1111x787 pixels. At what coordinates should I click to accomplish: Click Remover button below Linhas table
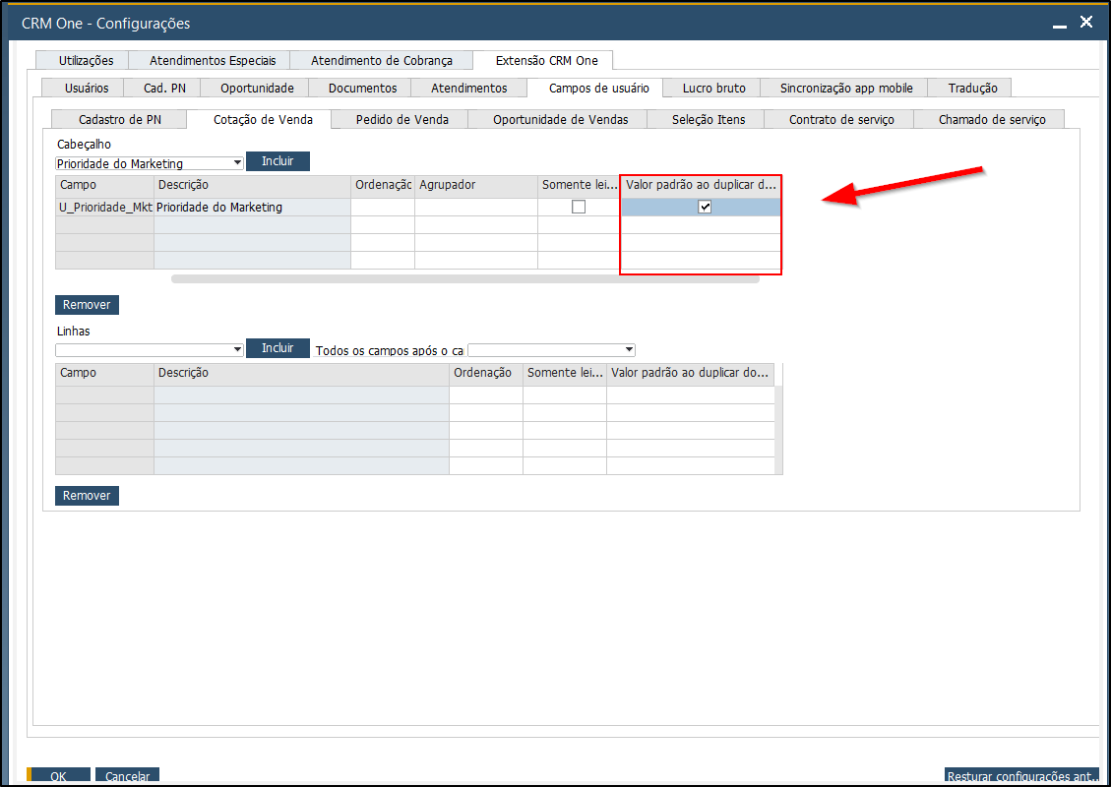[x=88, y=495]
